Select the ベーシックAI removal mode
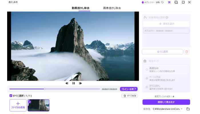Image resolution: width=200 pixels, height=114 pixels. point(147,78)
